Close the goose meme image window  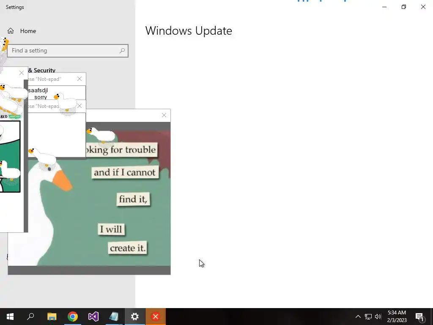click(164, 115)
